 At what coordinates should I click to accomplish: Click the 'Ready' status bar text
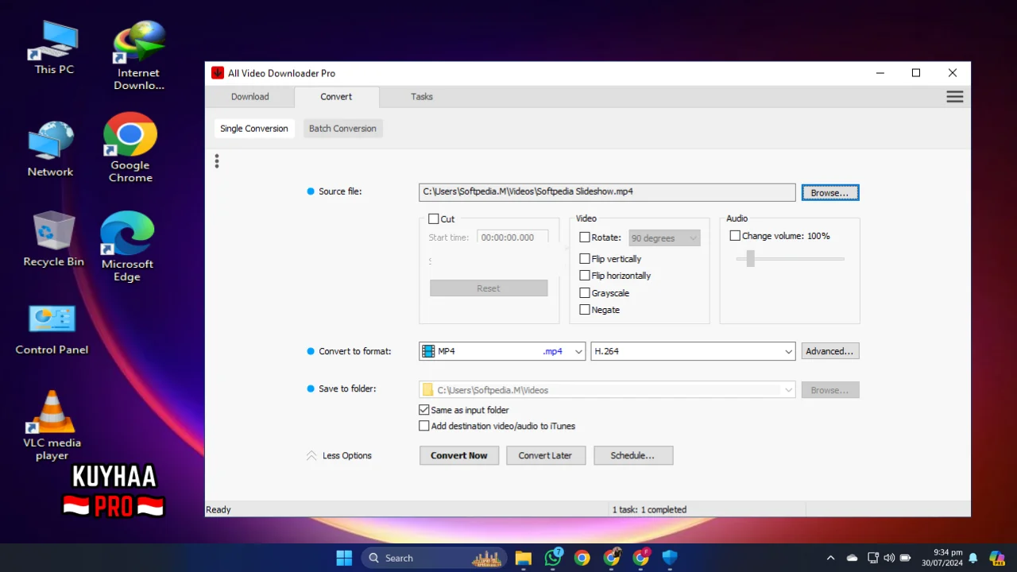click(x=218, y=510)
